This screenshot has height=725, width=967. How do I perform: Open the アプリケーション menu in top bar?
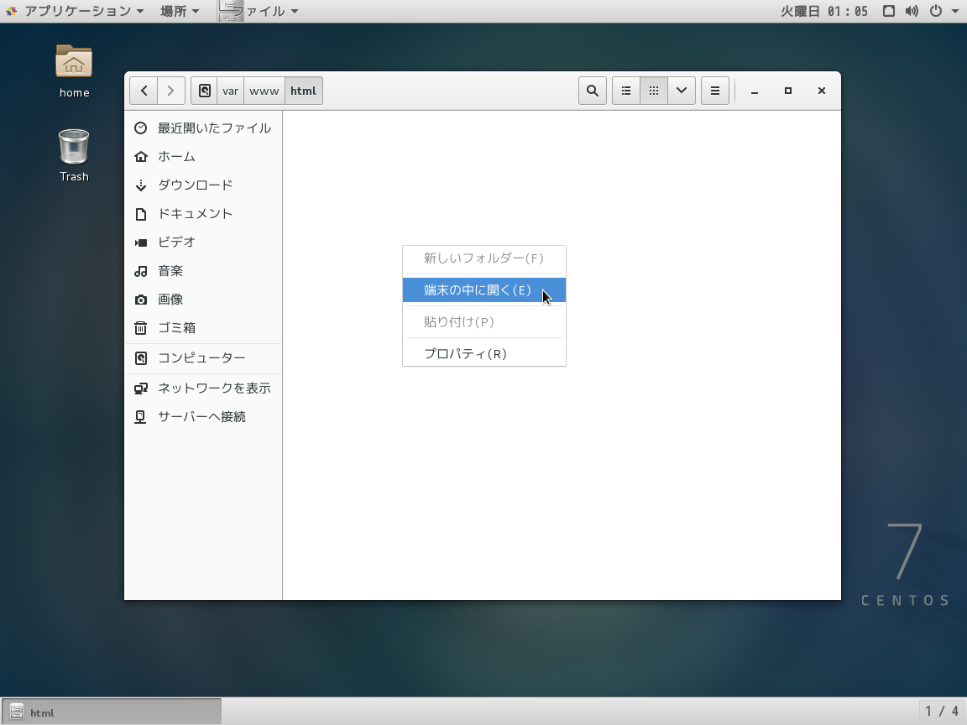(x=75, y=11)
